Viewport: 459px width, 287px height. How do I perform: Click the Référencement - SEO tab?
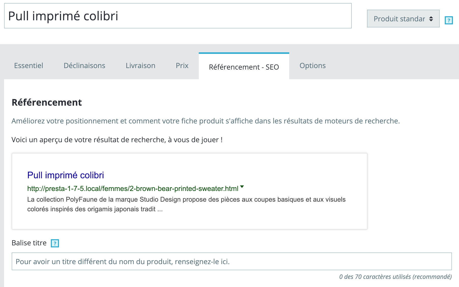(x=244, y=67)
